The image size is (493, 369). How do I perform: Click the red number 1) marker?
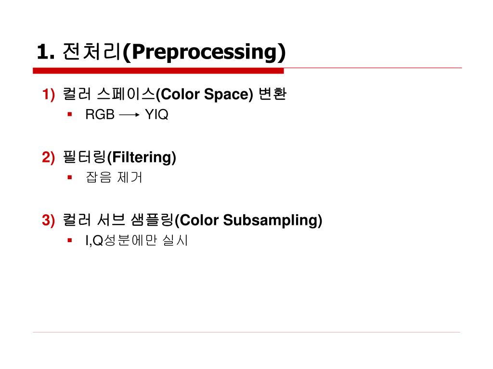point(48,94)
